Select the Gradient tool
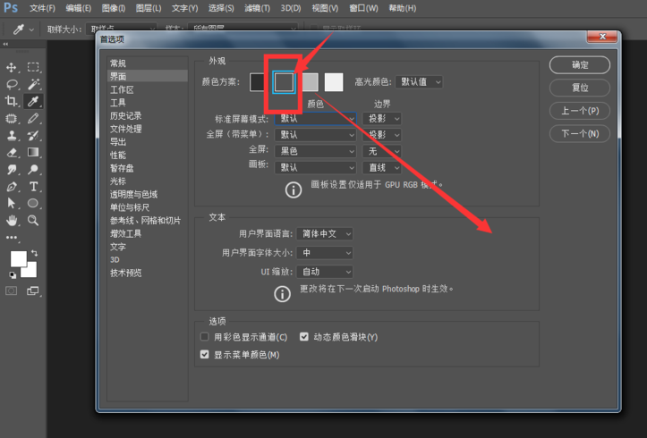 33,153
